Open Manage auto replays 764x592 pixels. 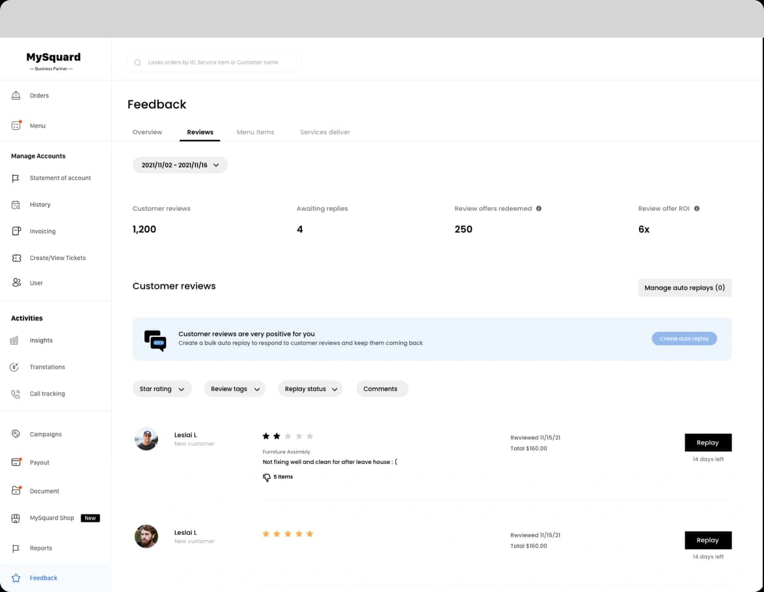685,288
